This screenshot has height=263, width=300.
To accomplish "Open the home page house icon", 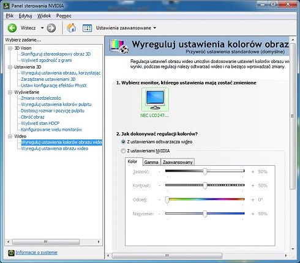I will pos(71,28).
